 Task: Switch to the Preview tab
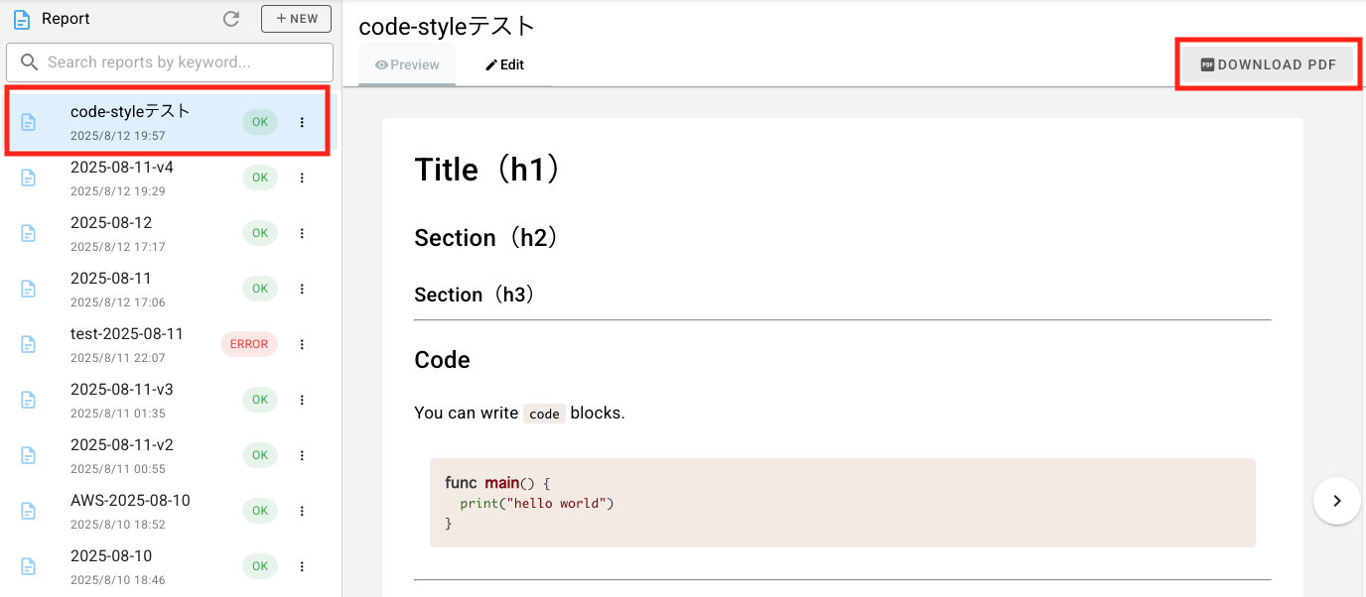tap(407, 65)
